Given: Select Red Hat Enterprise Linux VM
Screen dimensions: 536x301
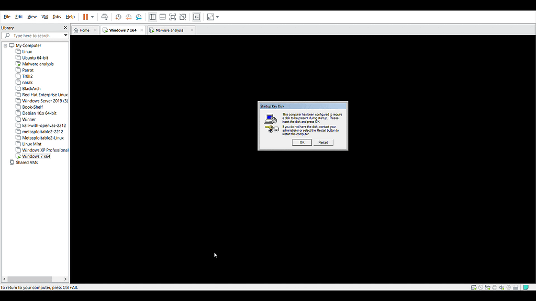Looking at the screenshot, I should click(x=45, y=95).
